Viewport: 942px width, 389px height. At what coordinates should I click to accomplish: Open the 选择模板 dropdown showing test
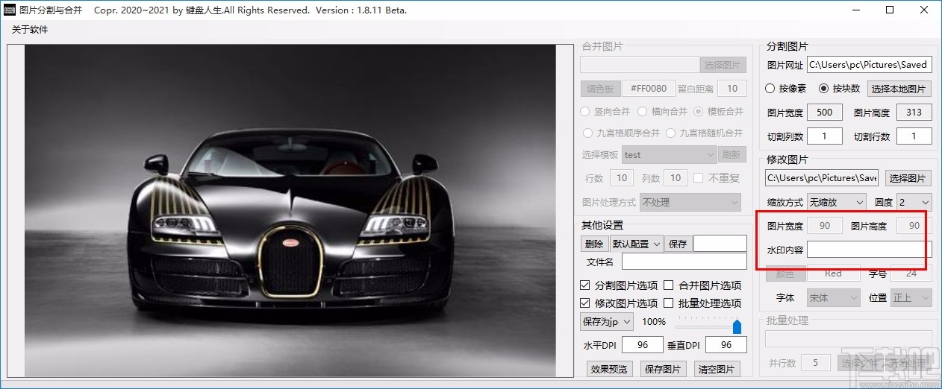click(670, 155)
